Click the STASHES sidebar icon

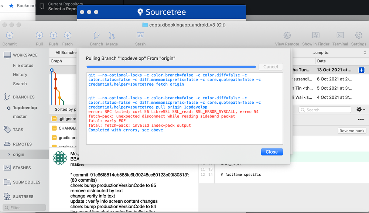tap(7, 168)
